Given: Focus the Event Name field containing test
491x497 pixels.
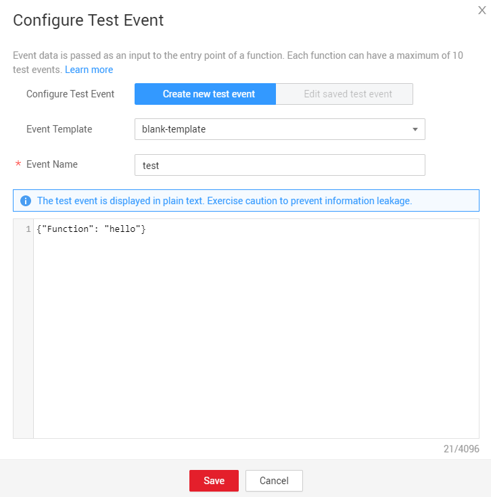Looking at the screenshot, I should tap(279, 165).
